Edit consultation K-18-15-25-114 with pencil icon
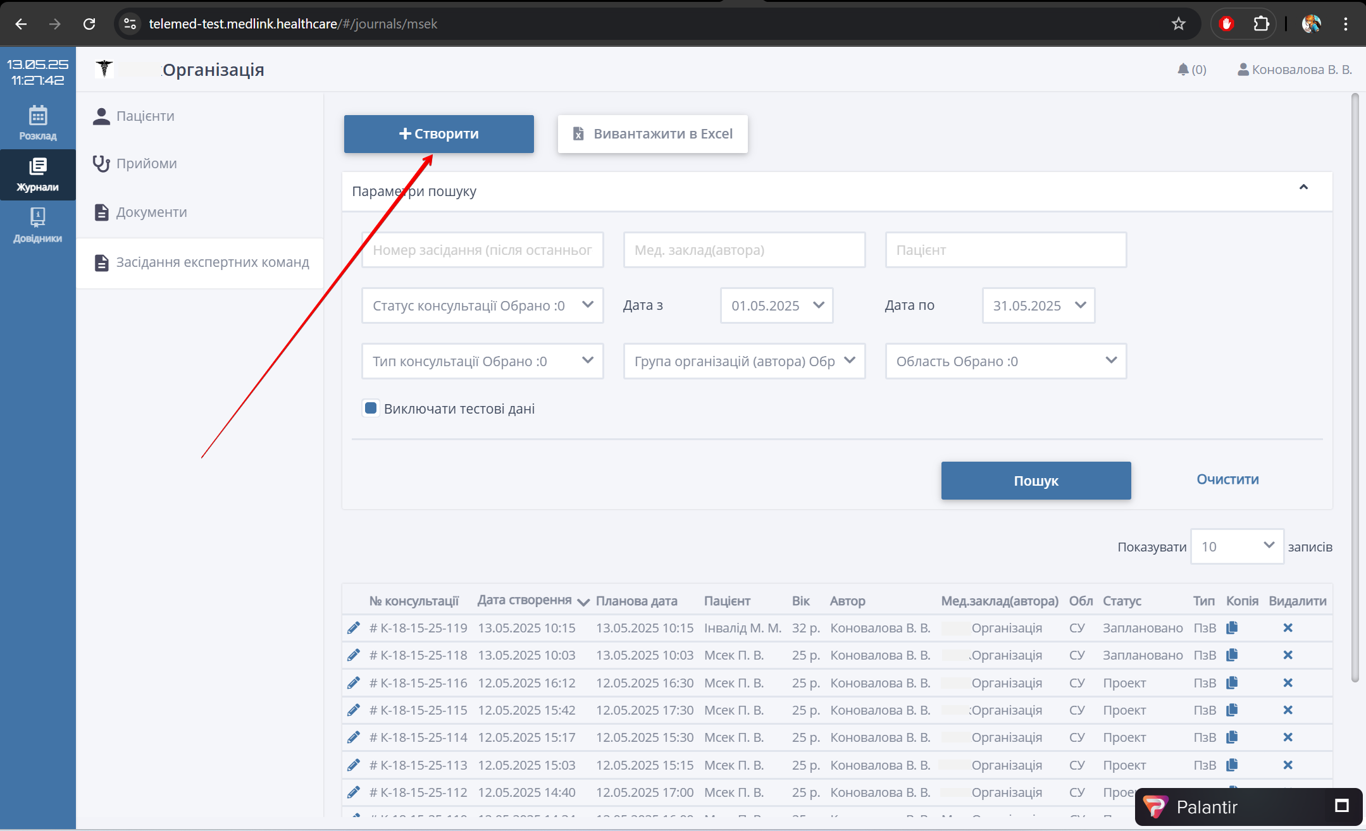 point(354,737)
